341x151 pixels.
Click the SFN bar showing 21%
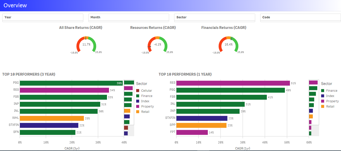pyautogui.click(x=47, y=132)
